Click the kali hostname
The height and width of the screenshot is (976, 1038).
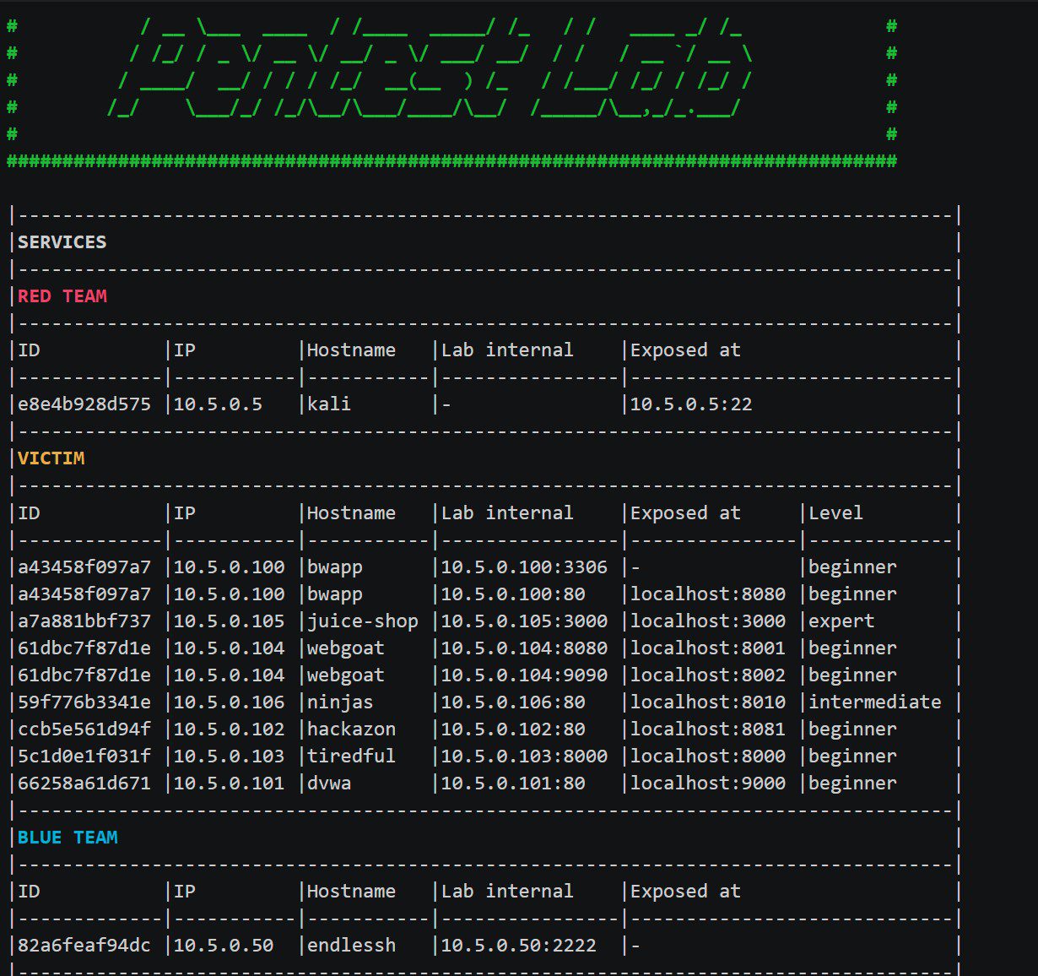point(329,404)
